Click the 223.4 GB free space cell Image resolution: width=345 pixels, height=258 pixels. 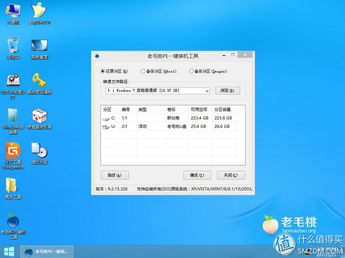point(200,118)
